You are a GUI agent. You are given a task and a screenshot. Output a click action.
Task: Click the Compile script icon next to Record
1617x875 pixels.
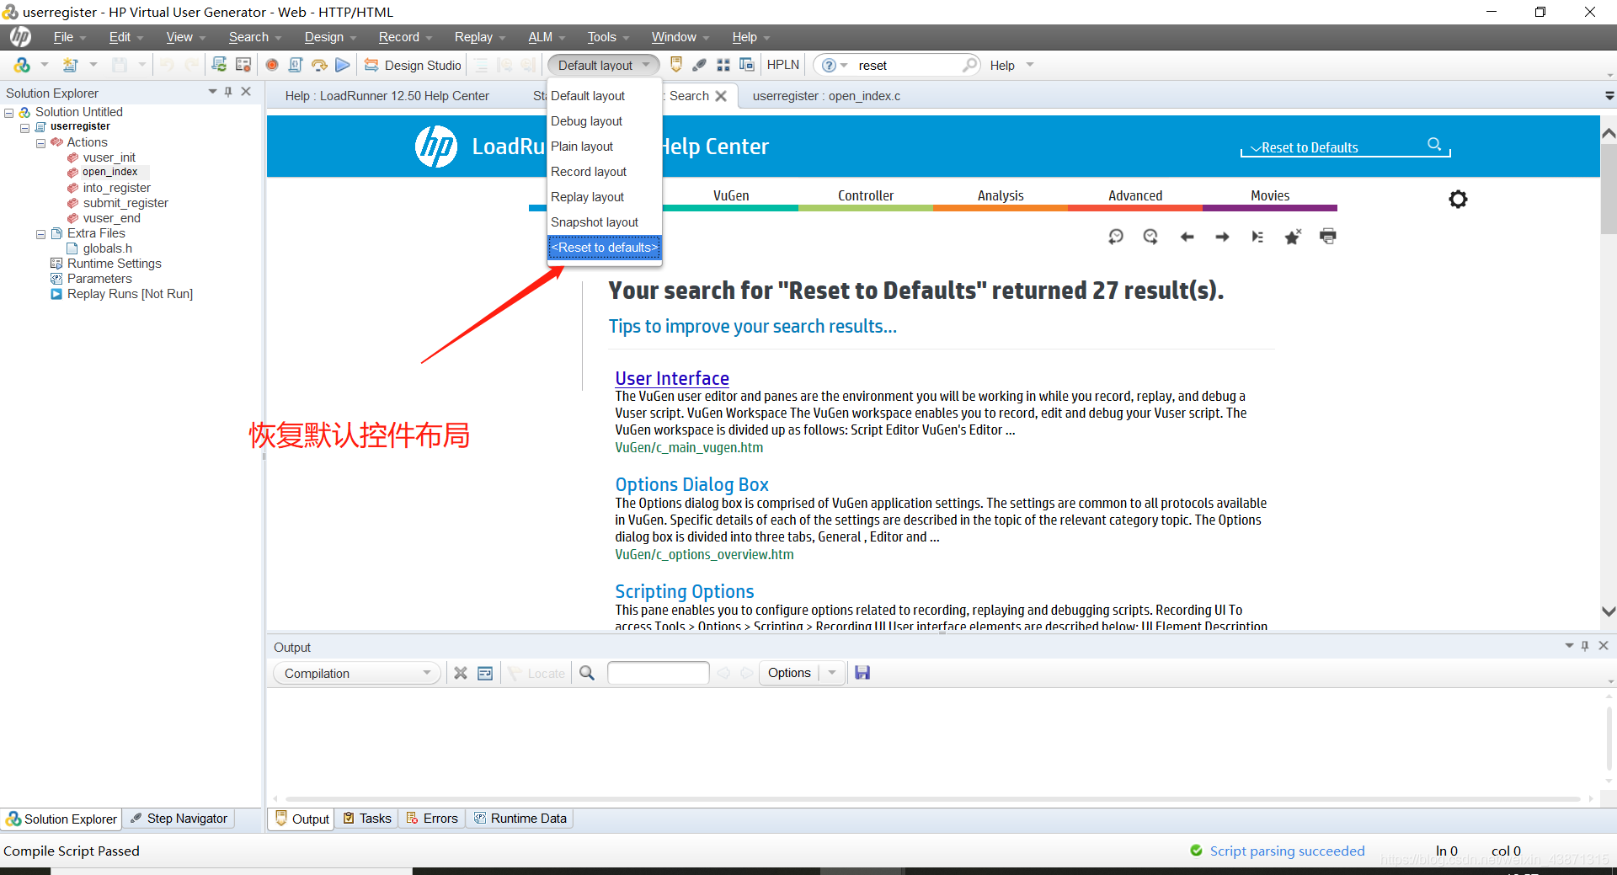[x=296, y=65]
